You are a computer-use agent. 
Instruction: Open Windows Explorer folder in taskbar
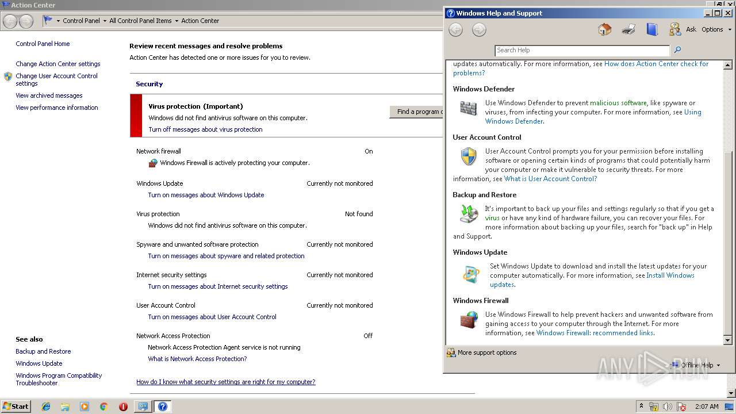click(x=65, y=407)
